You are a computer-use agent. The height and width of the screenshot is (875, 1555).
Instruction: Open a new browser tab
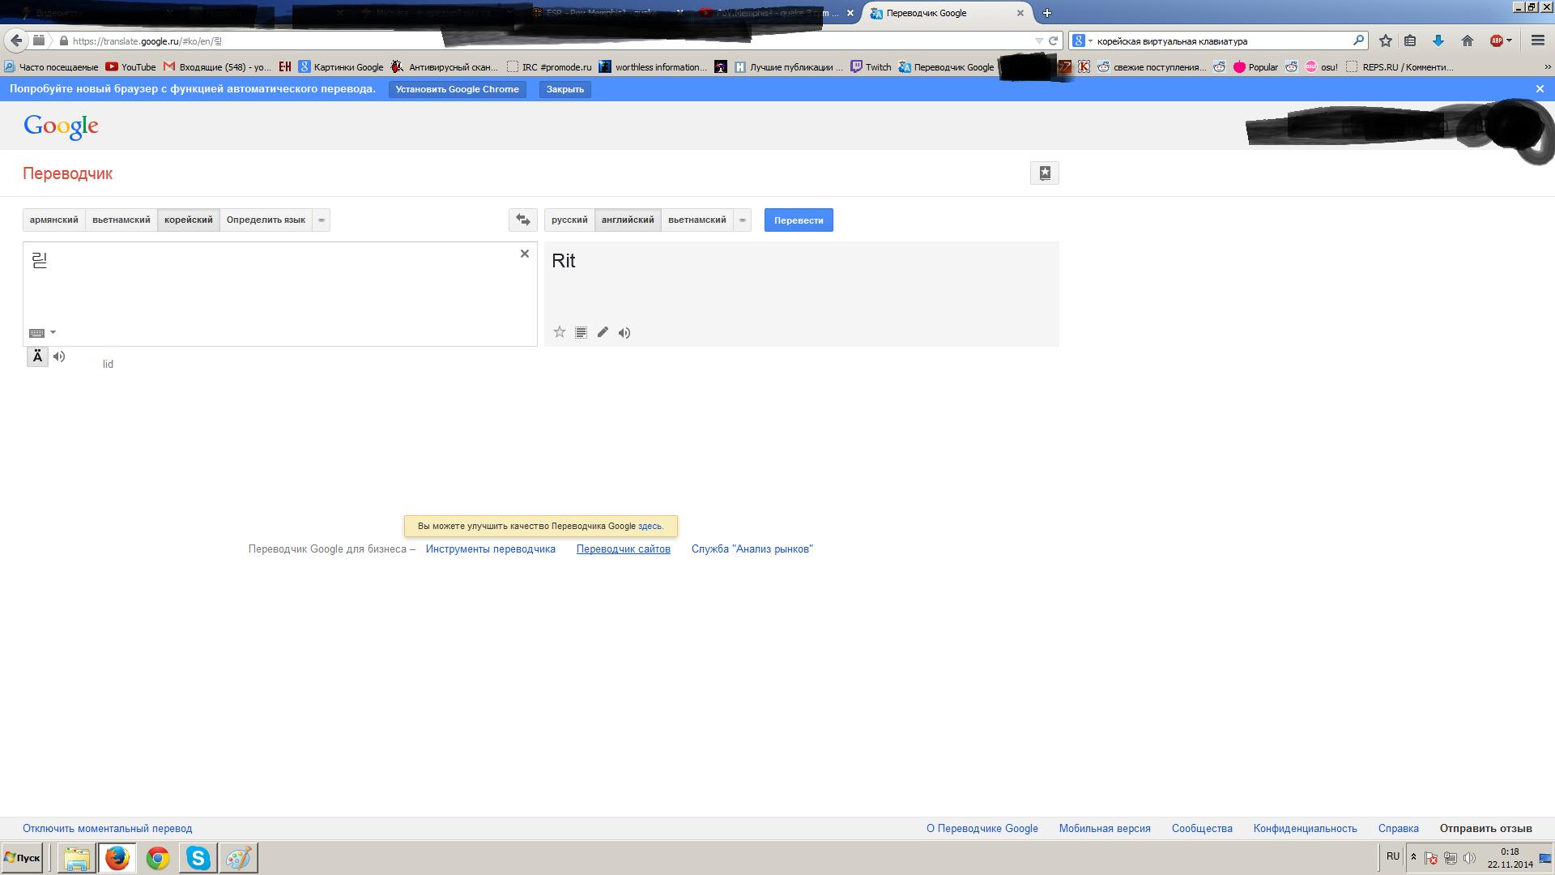[1047, 13]
